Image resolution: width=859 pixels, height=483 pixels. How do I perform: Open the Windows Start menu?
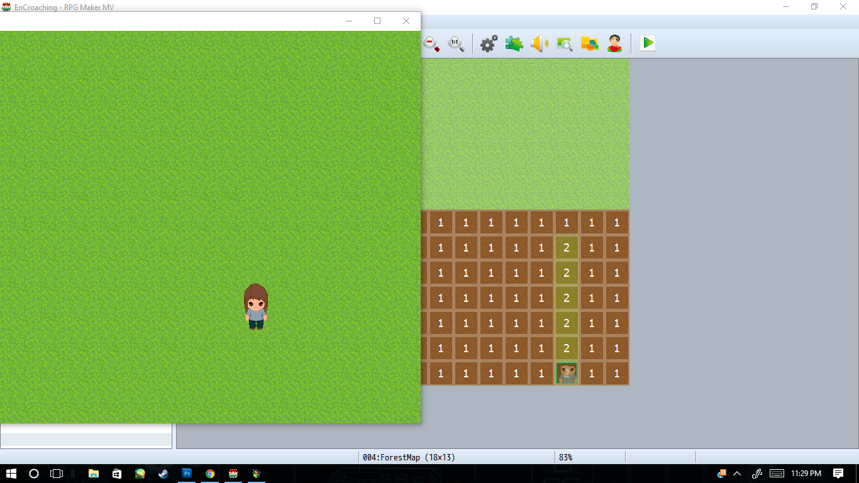(x=11, y=474)
